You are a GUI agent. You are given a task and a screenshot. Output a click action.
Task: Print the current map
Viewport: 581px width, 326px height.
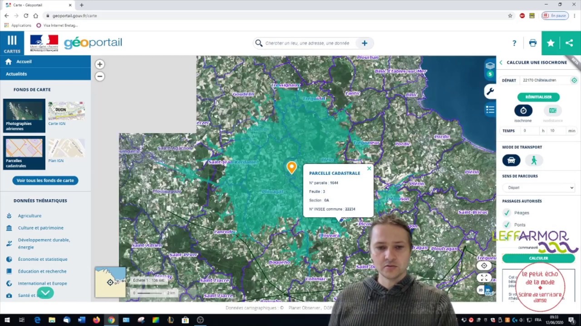(x=532, y=43)
